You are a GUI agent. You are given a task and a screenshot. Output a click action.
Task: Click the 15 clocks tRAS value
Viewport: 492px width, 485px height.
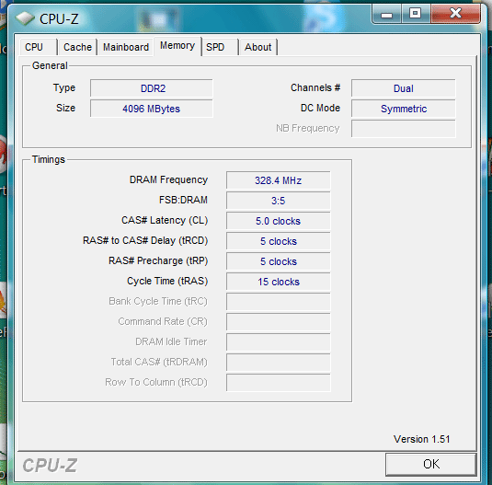tap(279, 282)
